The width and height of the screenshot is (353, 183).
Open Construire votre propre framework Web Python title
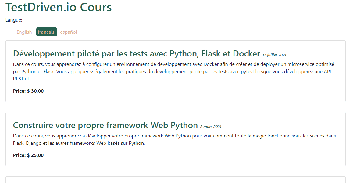105,125
